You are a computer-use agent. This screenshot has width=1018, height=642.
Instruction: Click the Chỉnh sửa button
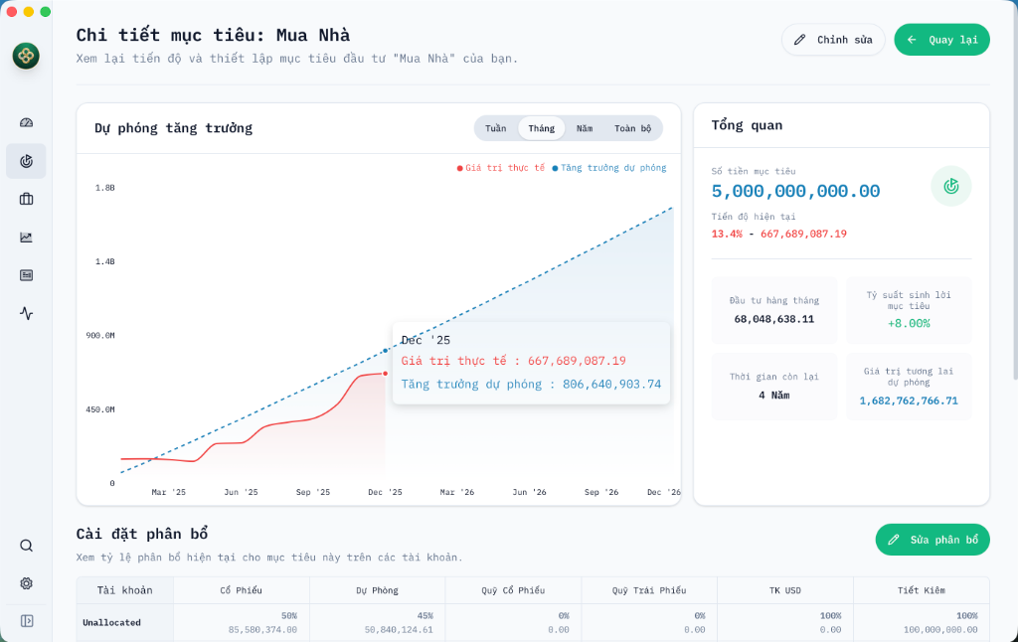833,40
